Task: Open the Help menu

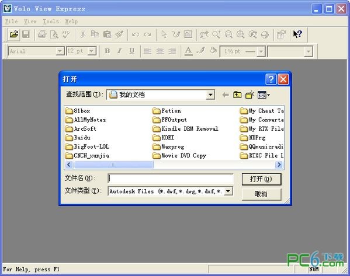Action: [71, 22]
